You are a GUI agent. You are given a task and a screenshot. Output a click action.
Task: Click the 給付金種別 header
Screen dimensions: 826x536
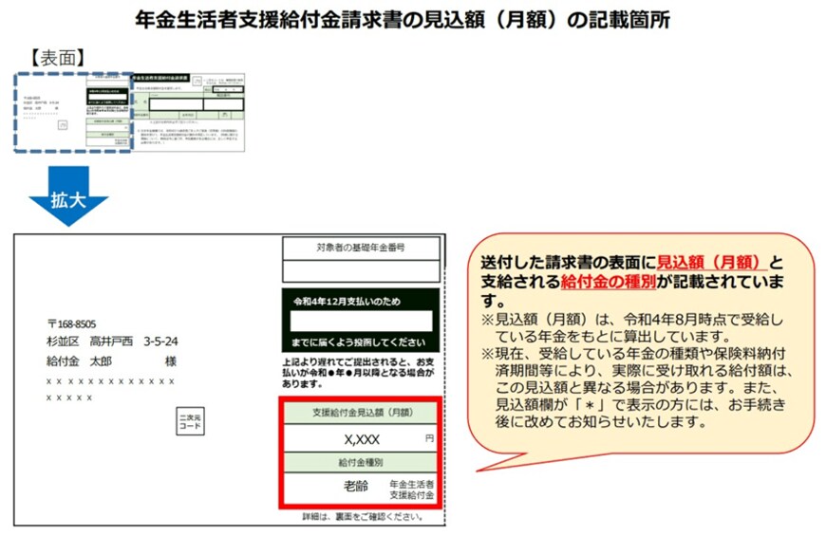click(361, 462)
